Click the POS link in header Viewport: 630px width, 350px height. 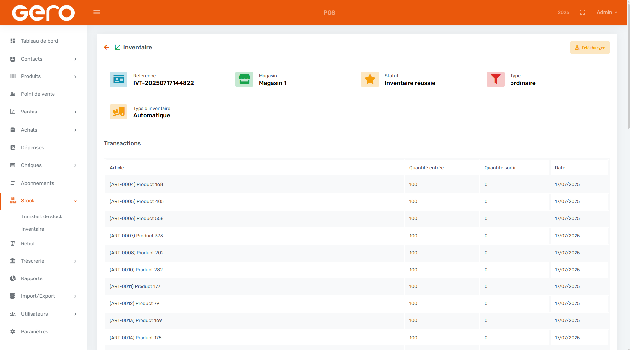point(329,13)
